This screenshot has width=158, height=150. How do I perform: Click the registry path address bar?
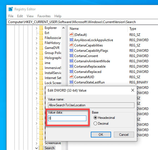pyautogui.click(x=82, y=22)
